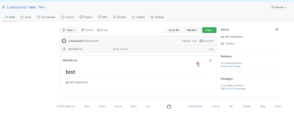Click the Go to file button
Screen dimensions: 294x124
(x=174, y=30)
